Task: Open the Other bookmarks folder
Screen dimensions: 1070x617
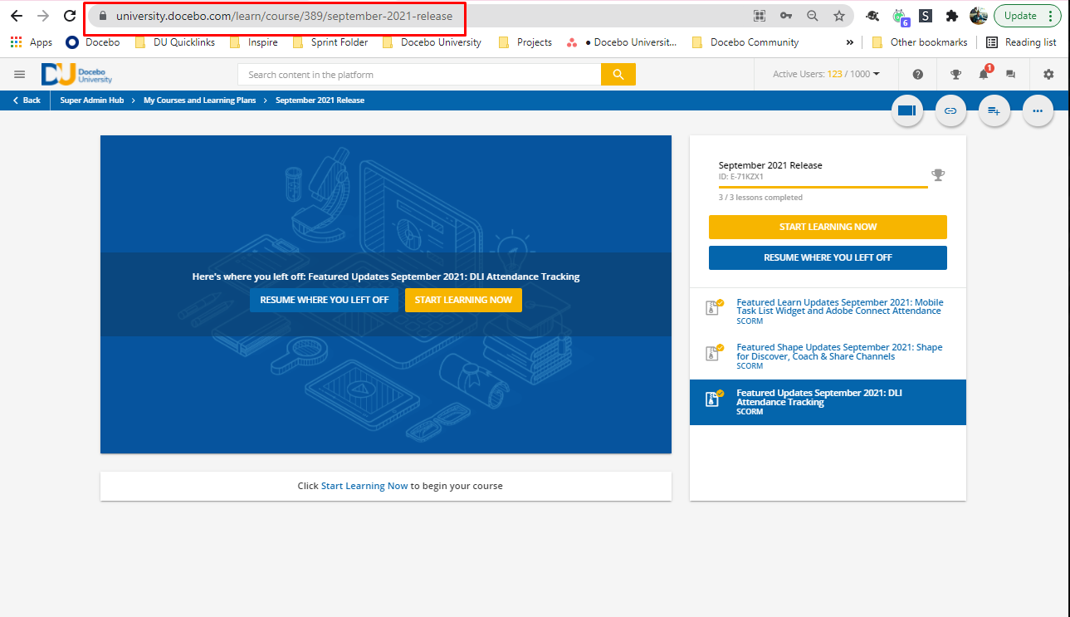Action: [x=920, y=42]
